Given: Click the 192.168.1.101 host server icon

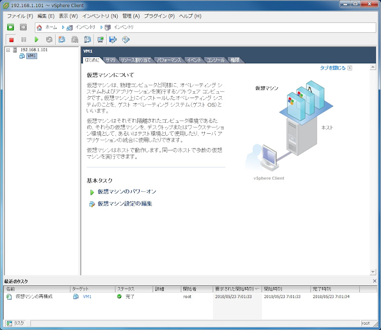Looking at the screenshot, I should click(x=15, y=50).
